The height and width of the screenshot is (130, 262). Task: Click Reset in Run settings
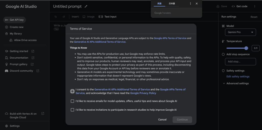tap(254, 17)
